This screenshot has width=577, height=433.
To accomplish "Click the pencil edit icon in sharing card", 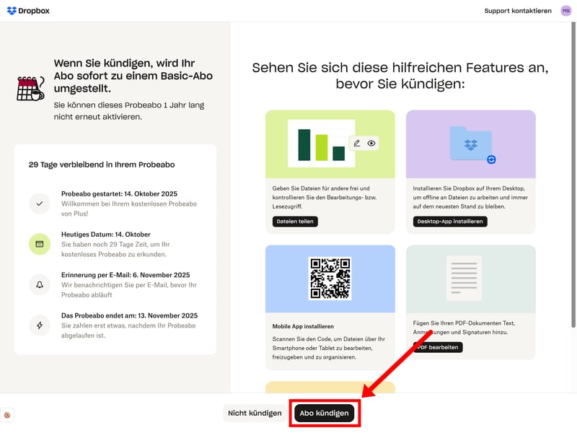I will [356, 144].
